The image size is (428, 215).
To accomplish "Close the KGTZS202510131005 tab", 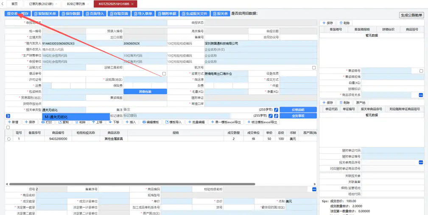I will point(132,4).
